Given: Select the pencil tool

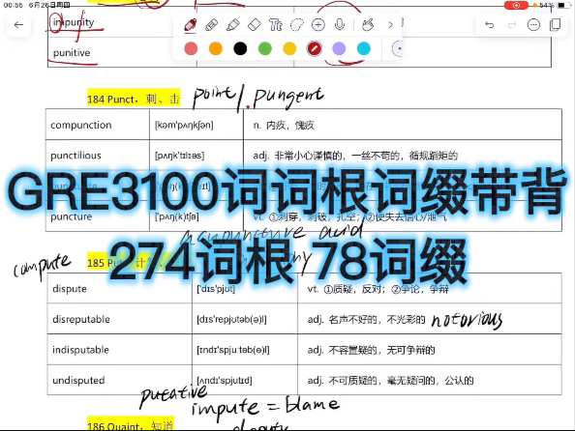Looking at the screenshot, I should click(211, 25).
